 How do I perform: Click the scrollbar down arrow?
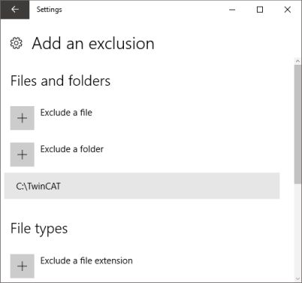coord(297,278)
